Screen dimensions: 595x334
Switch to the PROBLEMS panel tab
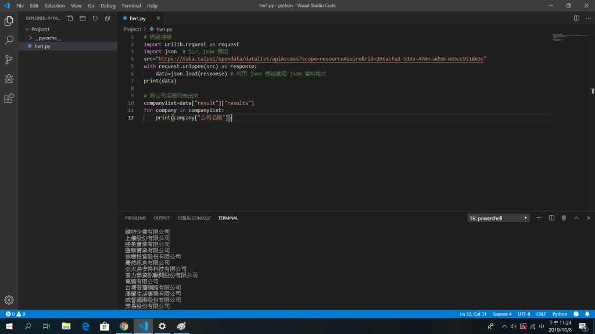[x=135, y=218]
